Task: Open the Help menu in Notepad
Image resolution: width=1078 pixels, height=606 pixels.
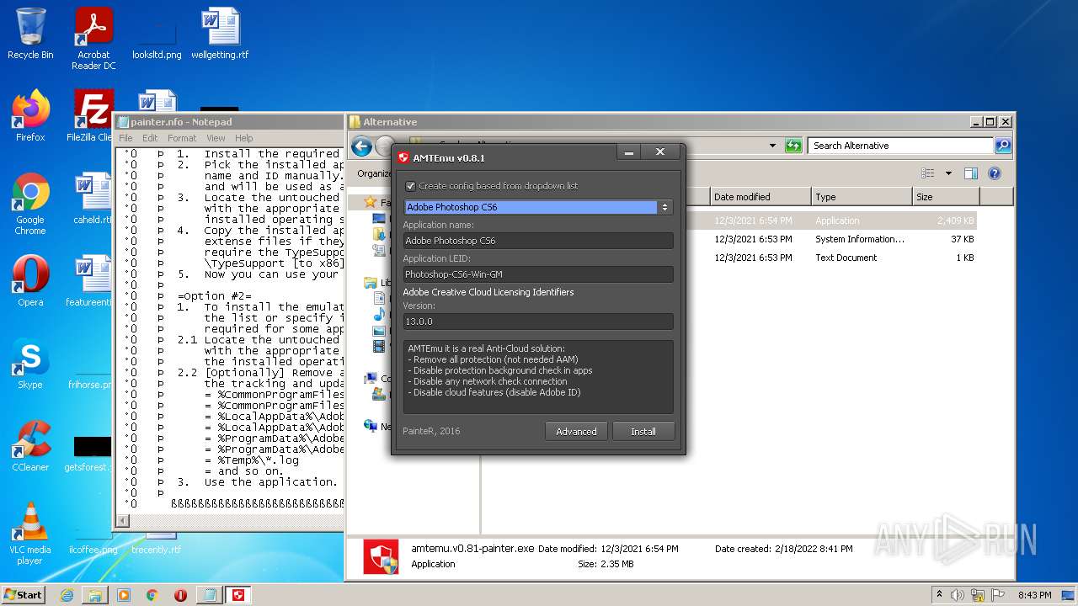Action: click(x=244, y=138)
